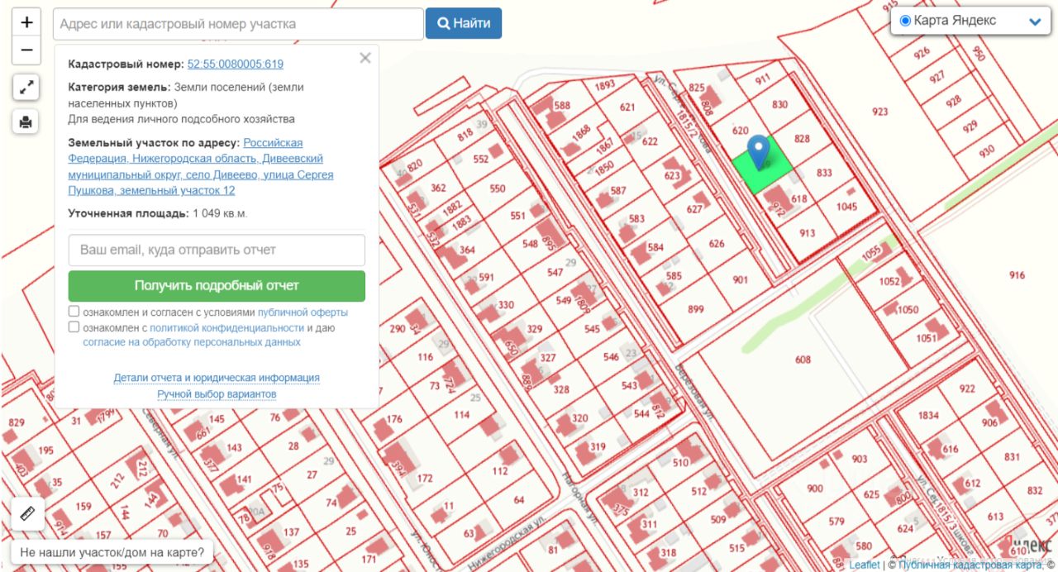This screenshot has width=1058, height=572.
Task: Open Не нашли участок/дом на карте tab
Action: coord(112,552)
